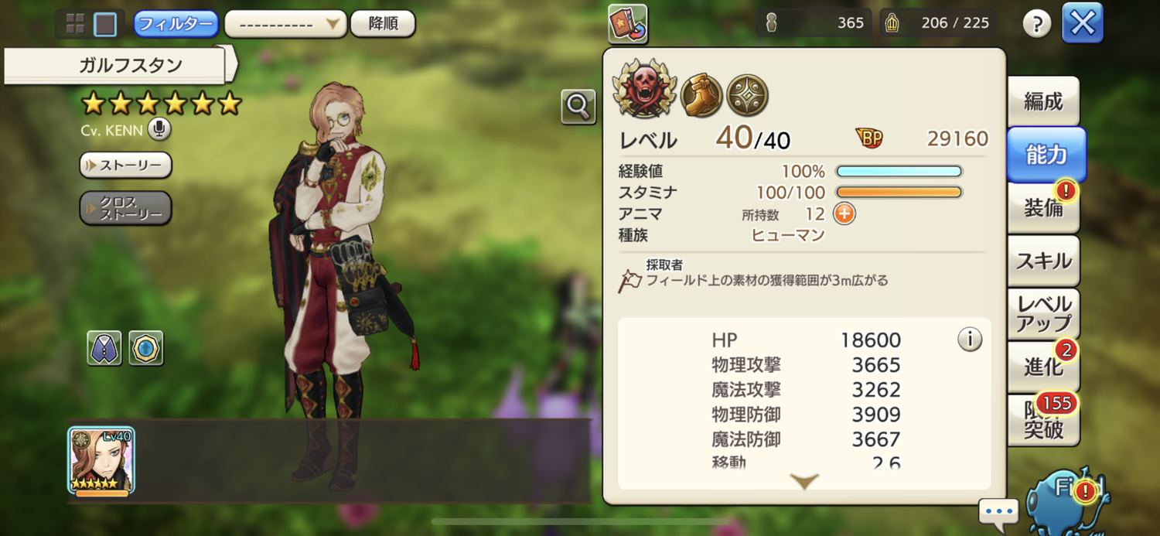Switch to grid view layout

tap(75, 24)
